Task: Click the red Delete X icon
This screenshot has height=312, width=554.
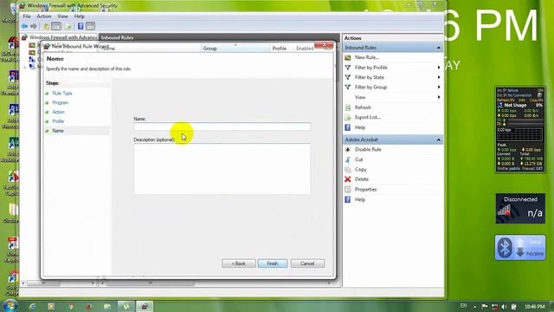Action: coord(348,179)
